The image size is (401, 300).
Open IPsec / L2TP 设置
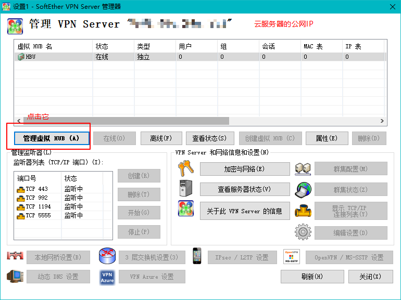pyautogui.click(x=242, y=257)
